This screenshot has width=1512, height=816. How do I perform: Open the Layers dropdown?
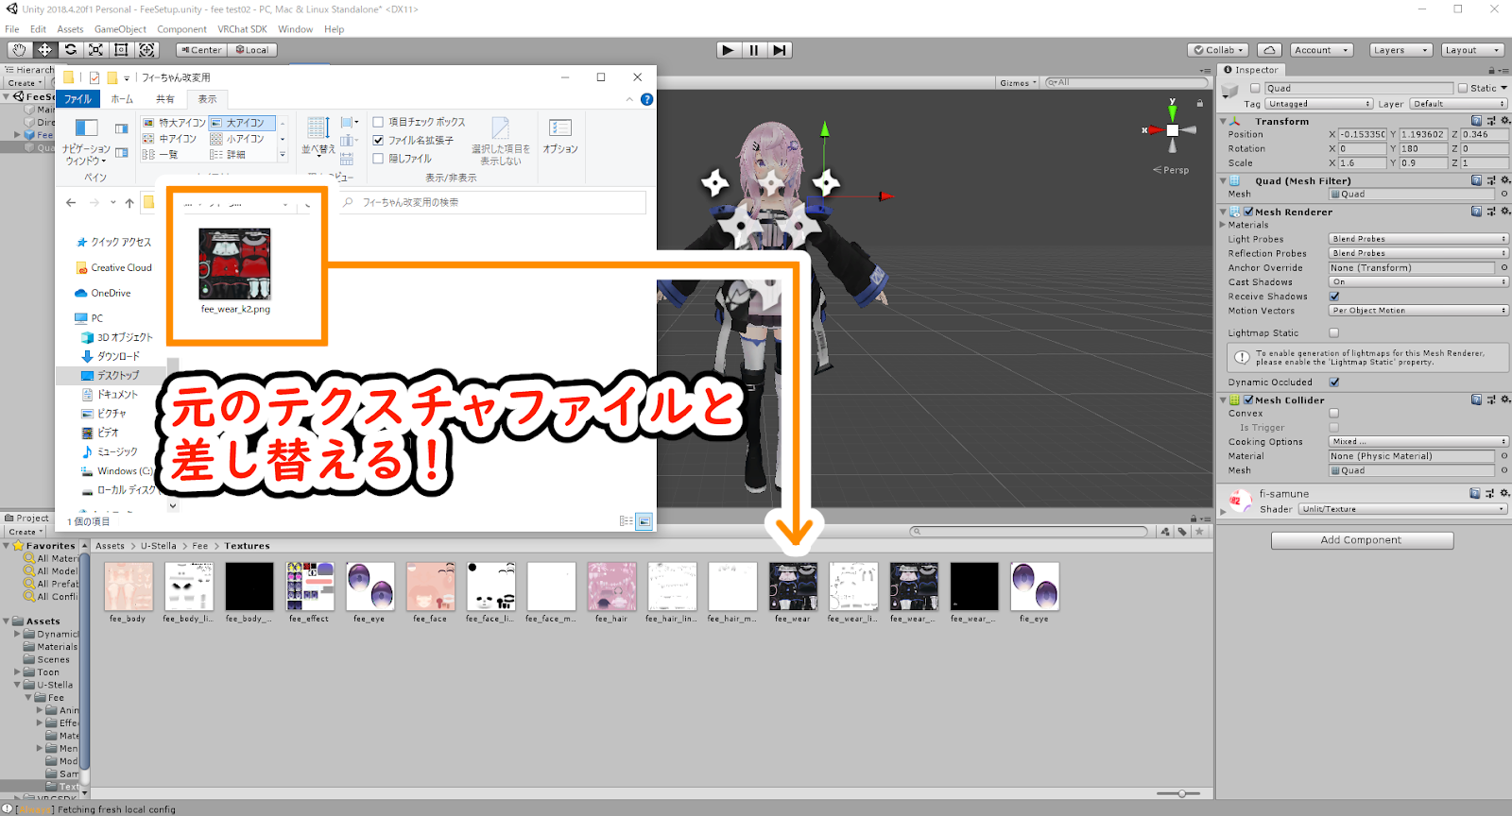(1400, 50)
